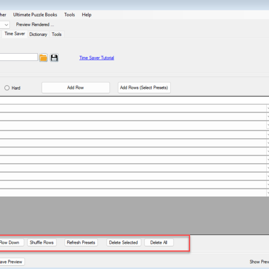The width and height of the screenshot is (269, 269).
Task: Open the Ultimate Puzzle Books menu
Action: point(35,15)
